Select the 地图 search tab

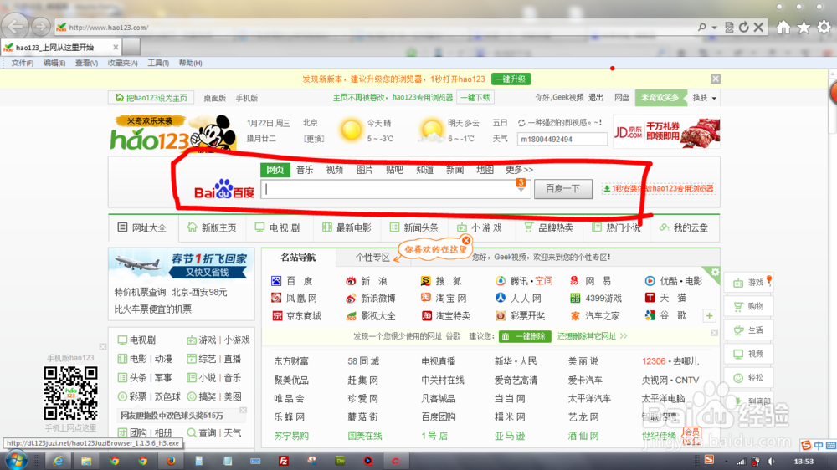coord(485,170)
